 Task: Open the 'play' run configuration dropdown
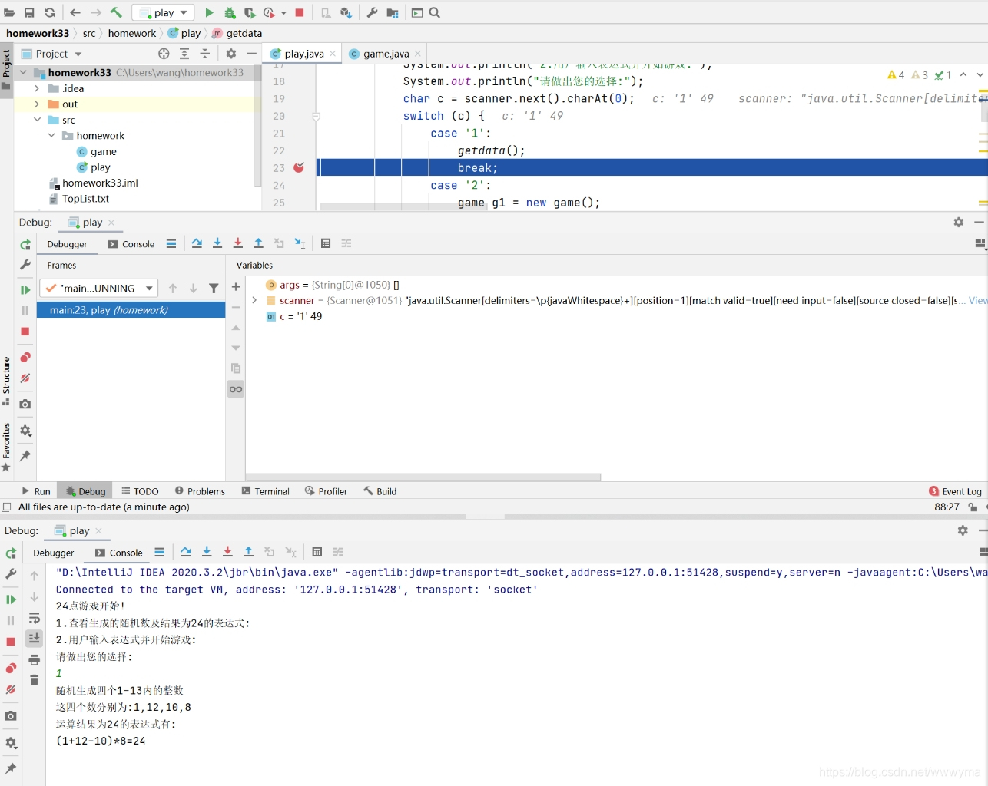tap(163, 12)
